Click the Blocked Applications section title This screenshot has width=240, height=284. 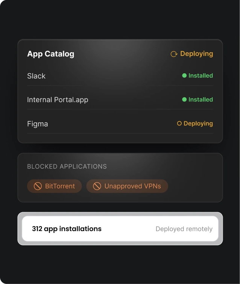point(67,166)
